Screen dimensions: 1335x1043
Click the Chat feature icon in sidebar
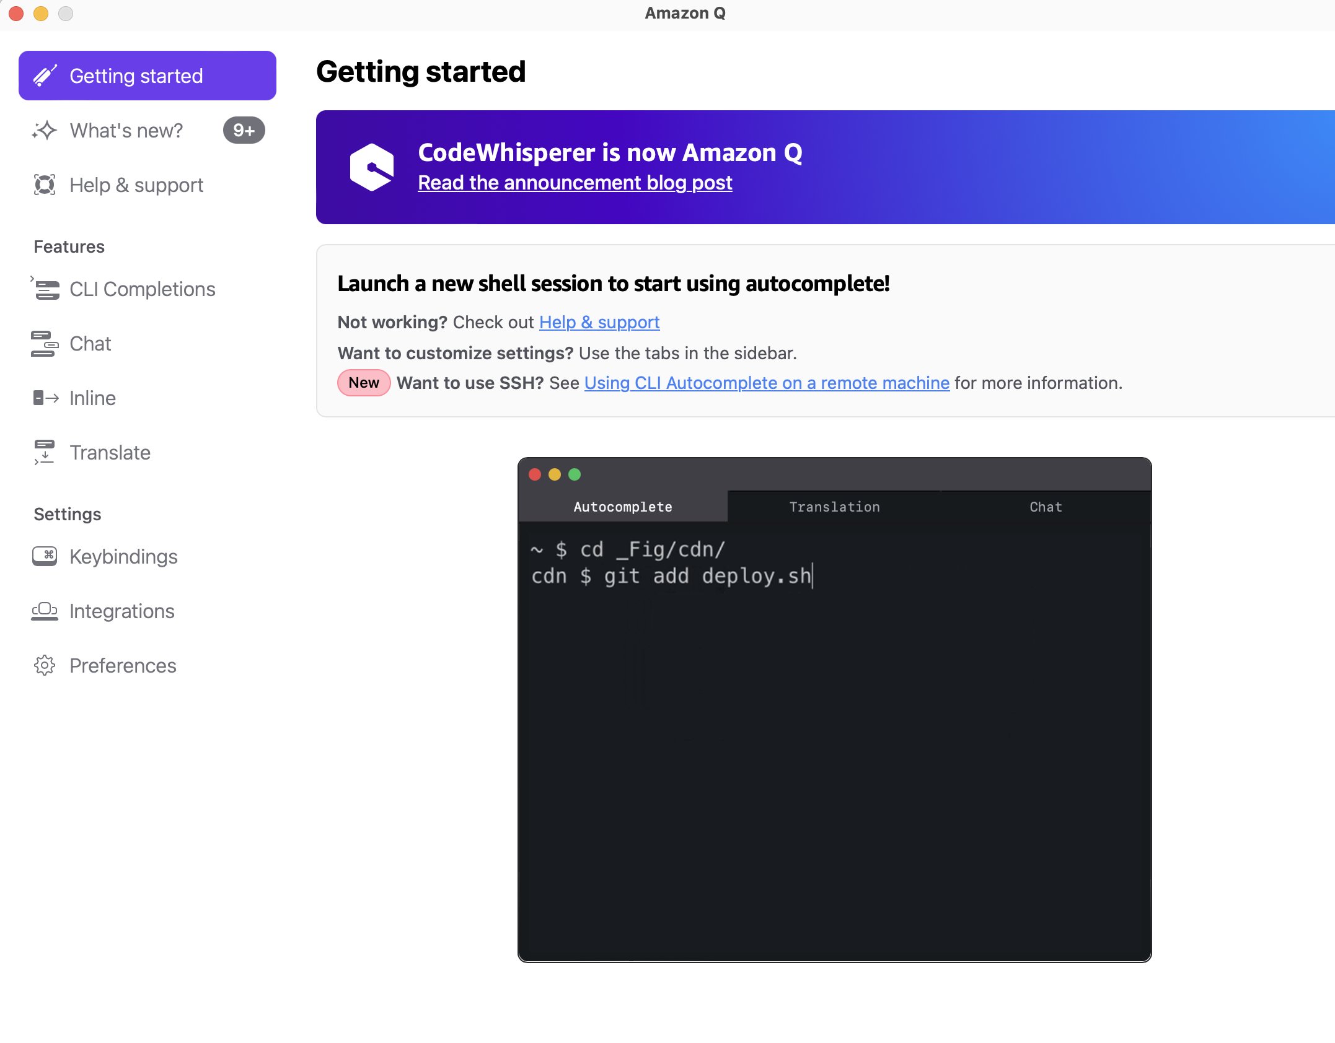[45, 343]
